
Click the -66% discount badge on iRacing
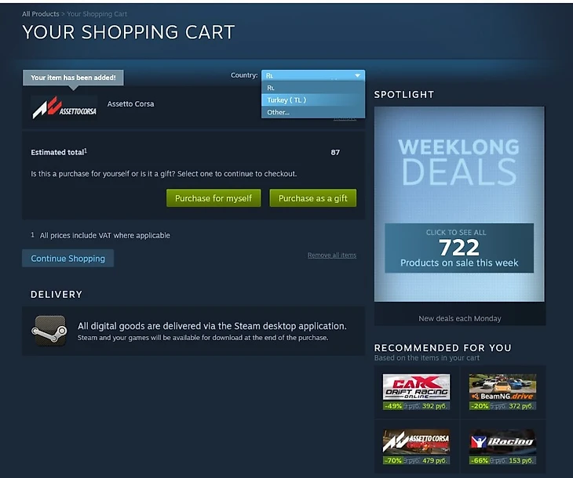(x=479, y=461)
